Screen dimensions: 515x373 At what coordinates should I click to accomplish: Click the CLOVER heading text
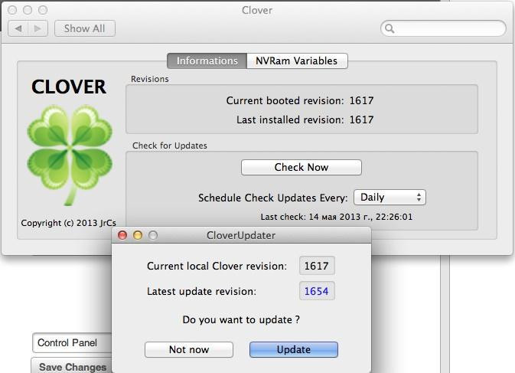pos(69,87)
